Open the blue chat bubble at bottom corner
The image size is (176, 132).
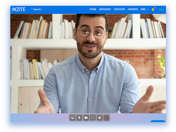(158, 121)
